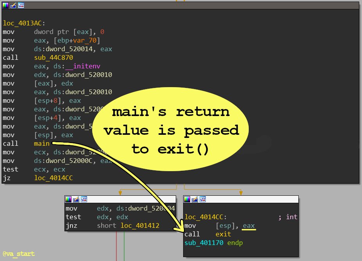Click var_70 variable name
This screenshot has height=261, width=362.
pyautogui.click(x=85, y=40)
